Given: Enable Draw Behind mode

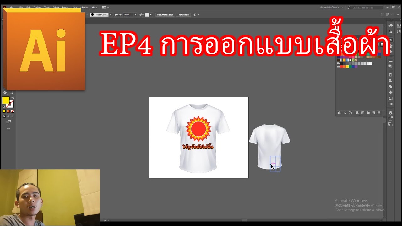Looking at the screenshot, I should (x=8, y=116).
